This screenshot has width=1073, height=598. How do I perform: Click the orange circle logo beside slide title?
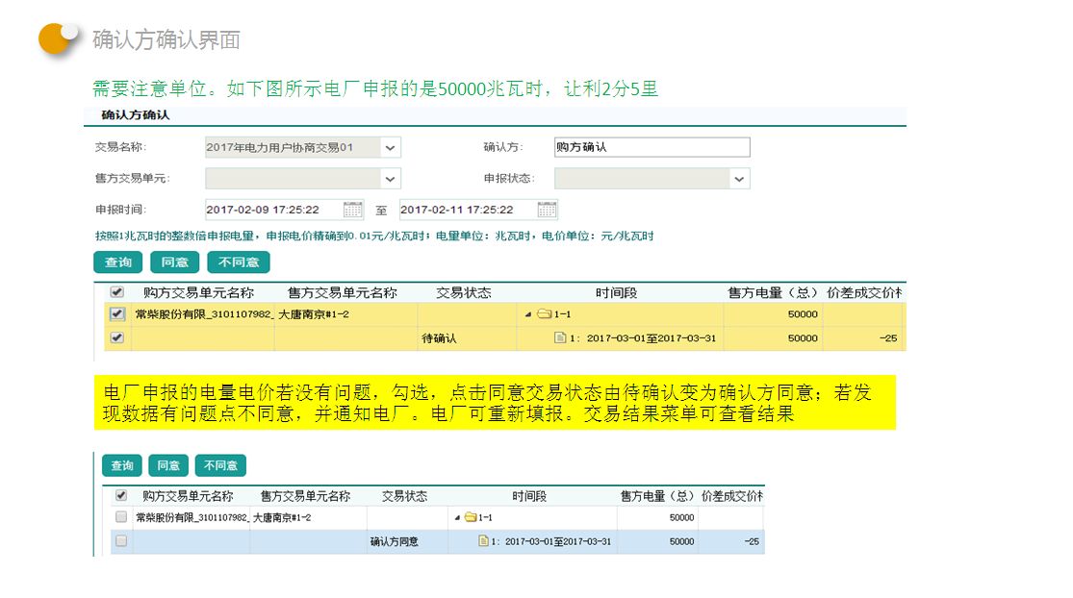point(58,37)
